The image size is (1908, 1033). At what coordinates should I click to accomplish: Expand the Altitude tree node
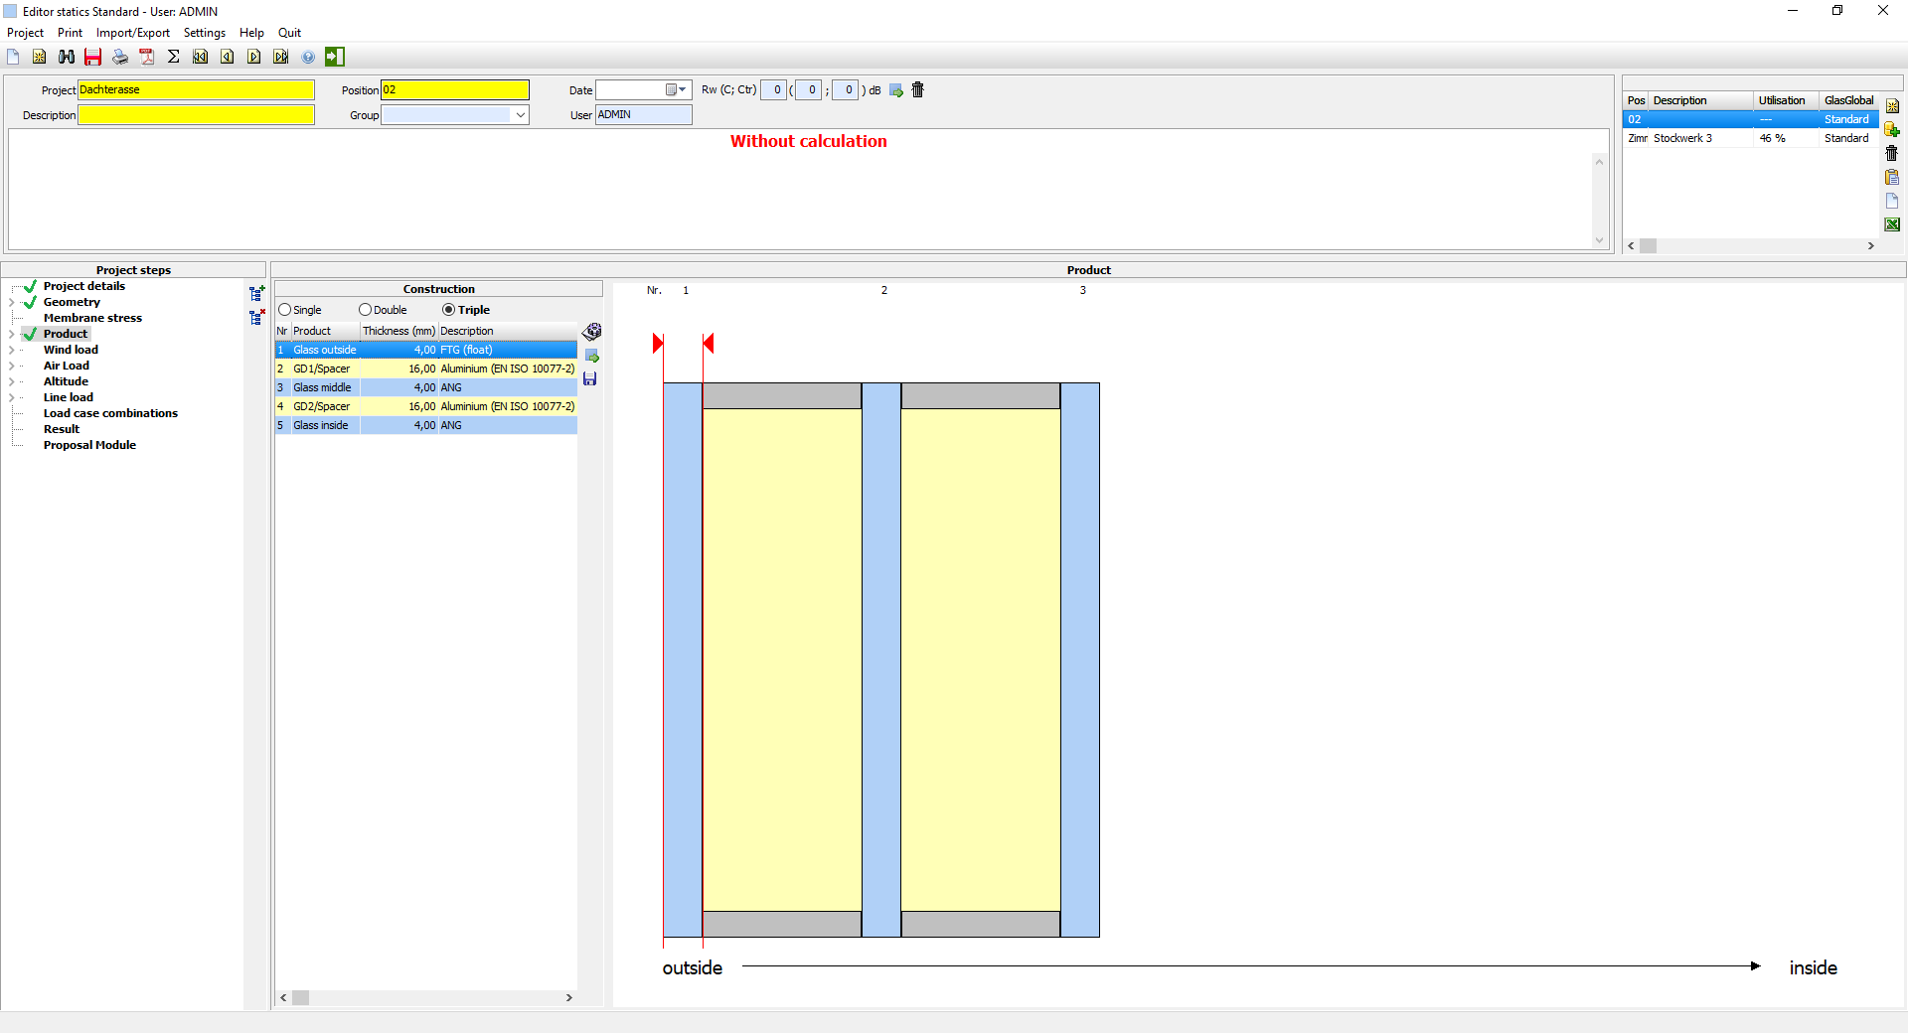point(12,381)
